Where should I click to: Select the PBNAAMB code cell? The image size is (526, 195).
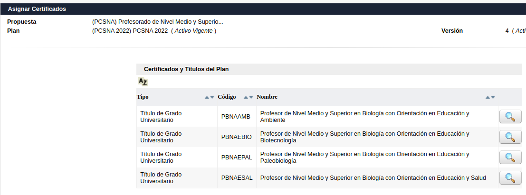click(x=237, y=117)
